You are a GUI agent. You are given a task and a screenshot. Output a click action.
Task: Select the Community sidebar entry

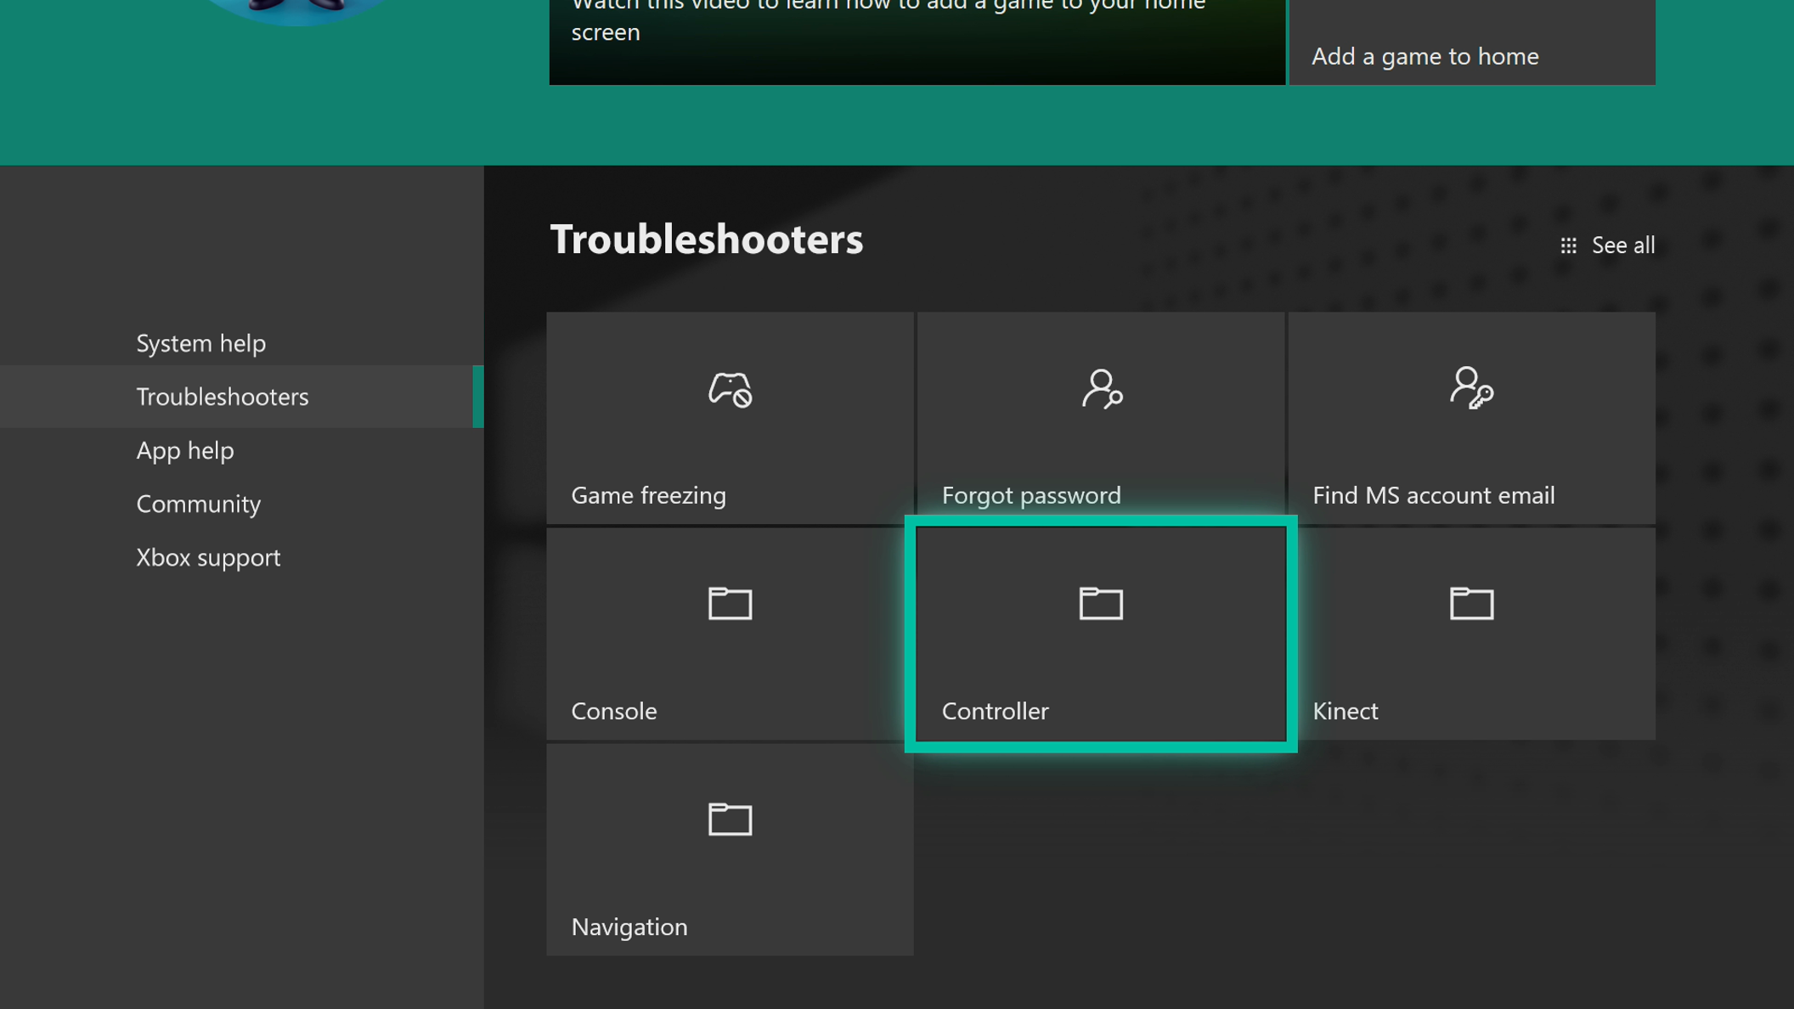(x=198, y=504)
